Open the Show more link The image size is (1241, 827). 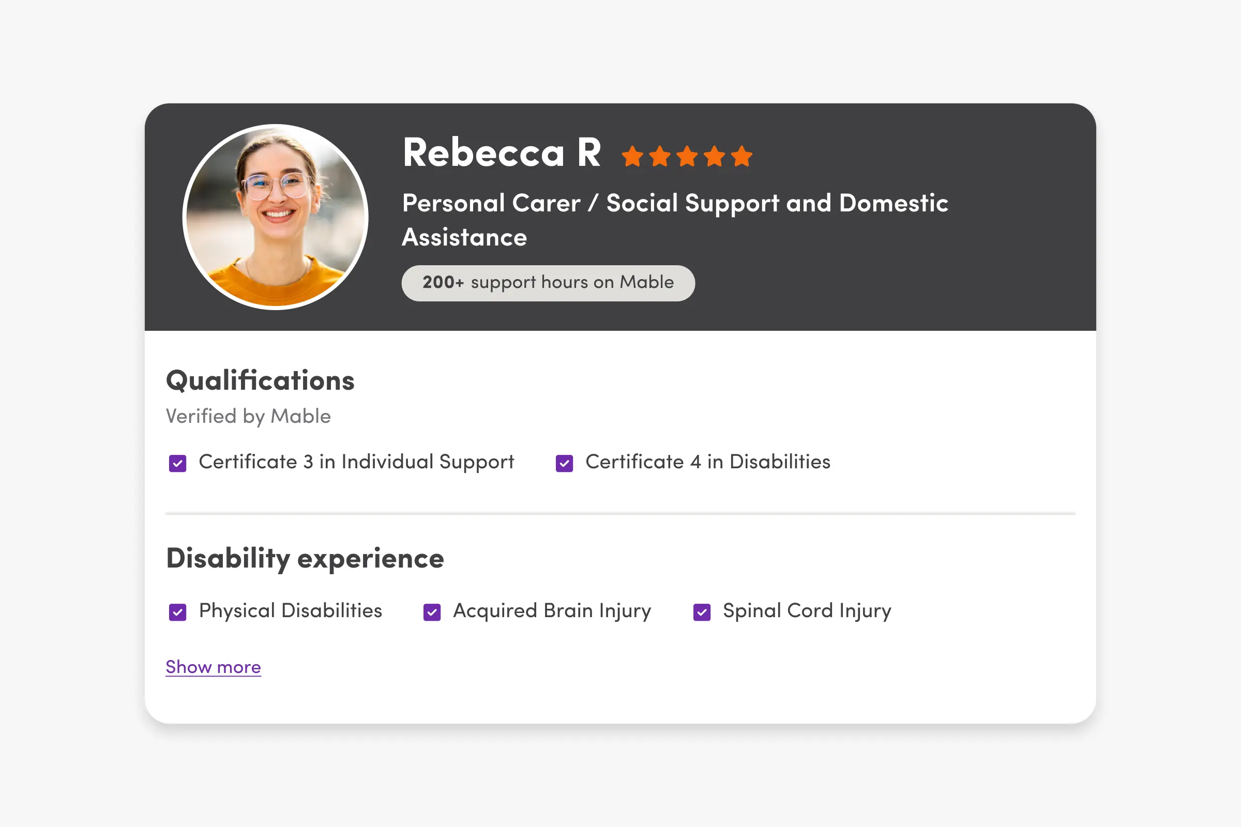click(213, 667)
